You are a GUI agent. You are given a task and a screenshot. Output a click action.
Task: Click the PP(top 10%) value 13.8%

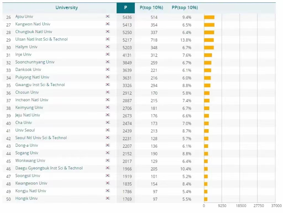(x=186, y=40)
